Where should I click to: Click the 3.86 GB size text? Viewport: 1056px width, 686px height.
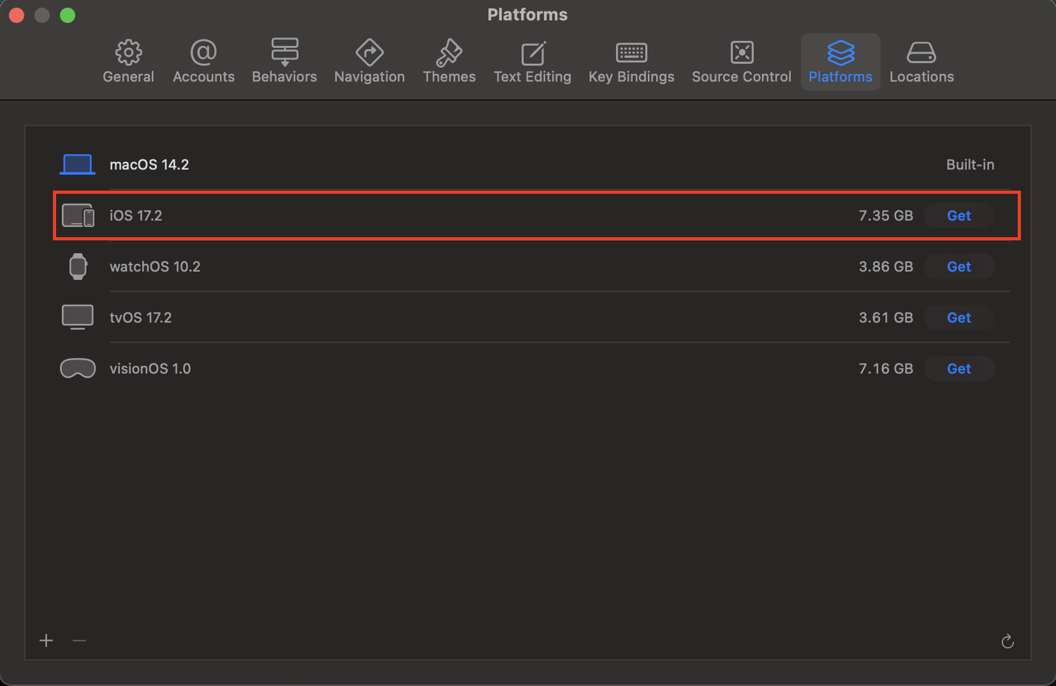coord(886,266)
